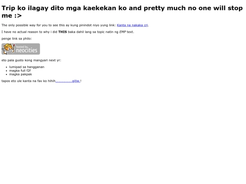Select the "magka full f2f" list item
The height and width of the screenshot is (184, 246).
pyautogui.click(x=20, y=70)
